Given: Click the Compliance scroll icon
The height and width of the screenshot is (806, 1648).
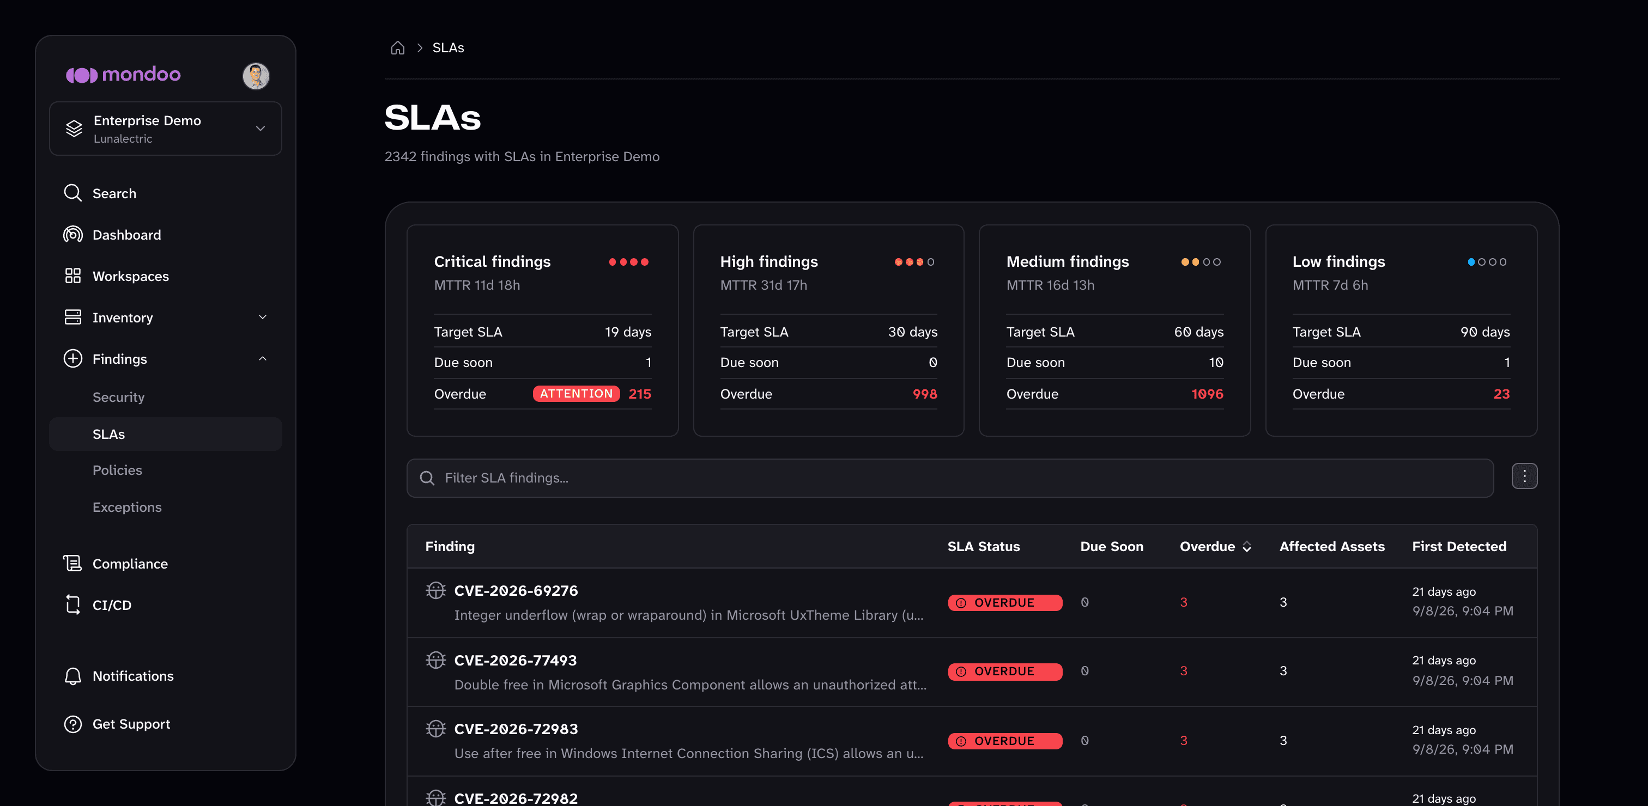Looking at the screenshot, I should click(x=73, y=563).
